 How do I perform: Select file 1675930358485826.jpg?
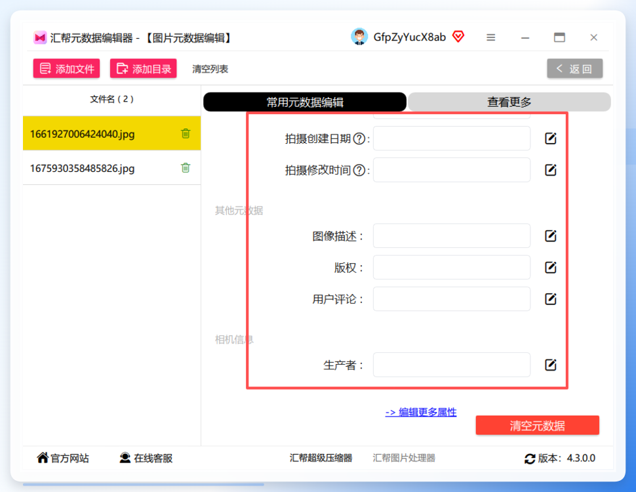tap(111, 168)
